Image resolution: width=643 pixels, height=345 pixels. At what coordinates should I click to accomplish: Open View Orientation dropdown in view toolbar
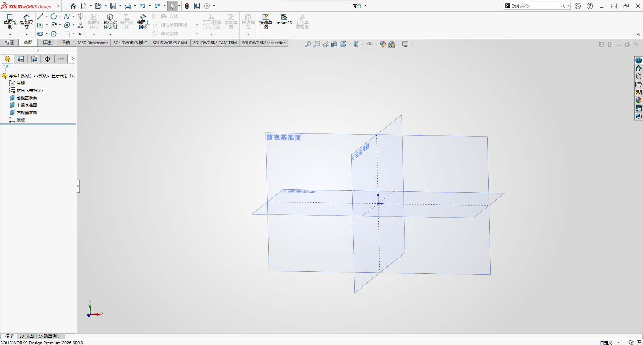click(x=343, y=44)
